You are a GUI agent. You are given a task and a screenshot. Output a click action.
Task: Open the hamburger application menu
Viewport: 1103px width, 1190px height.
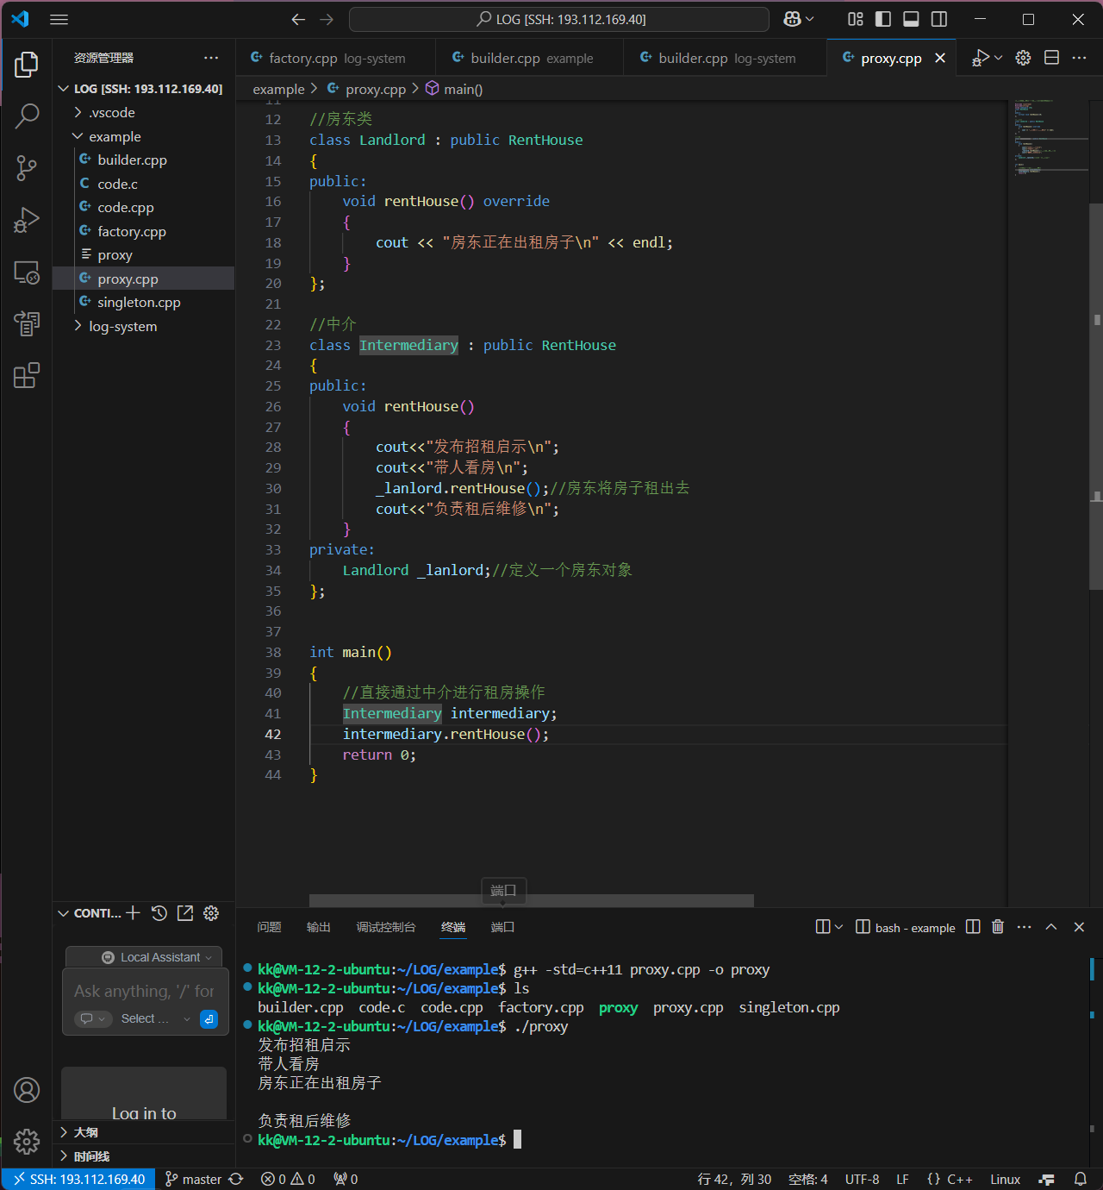[59, 19]
